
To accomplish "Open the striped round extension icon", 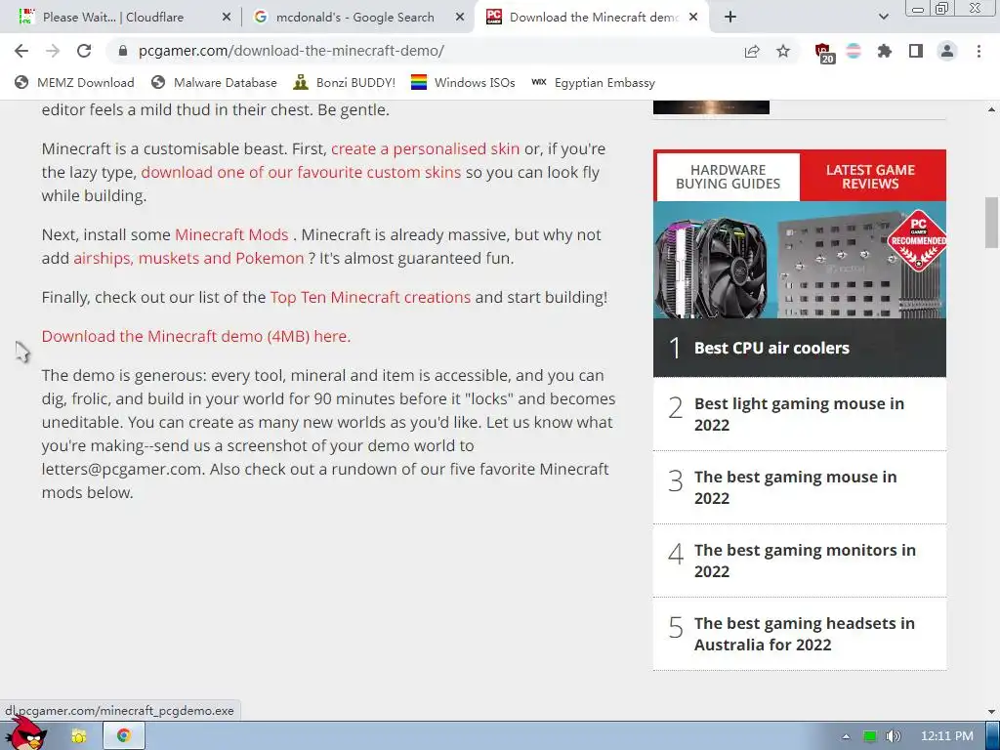I will coord(854,51).
